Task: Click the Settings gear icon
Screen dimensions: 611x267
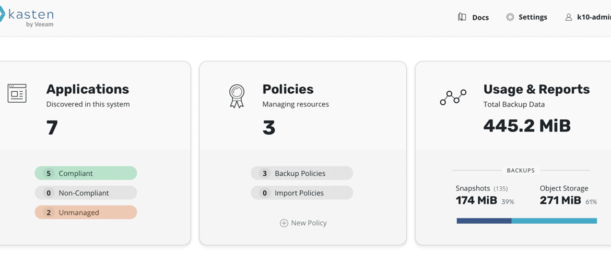Action: click(x=510, y=17)
